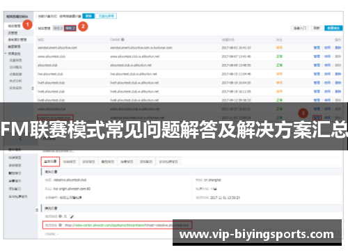Collapse sidebar using the handle beside the domain list
Viewport: 348px width, 252px height.
33,88
